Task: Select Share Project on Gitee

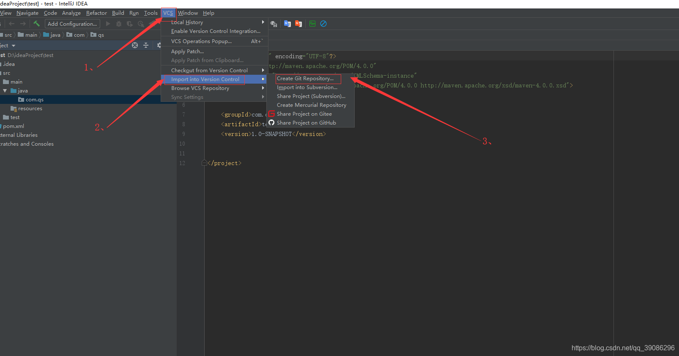Action: click(x=310, y=114)
